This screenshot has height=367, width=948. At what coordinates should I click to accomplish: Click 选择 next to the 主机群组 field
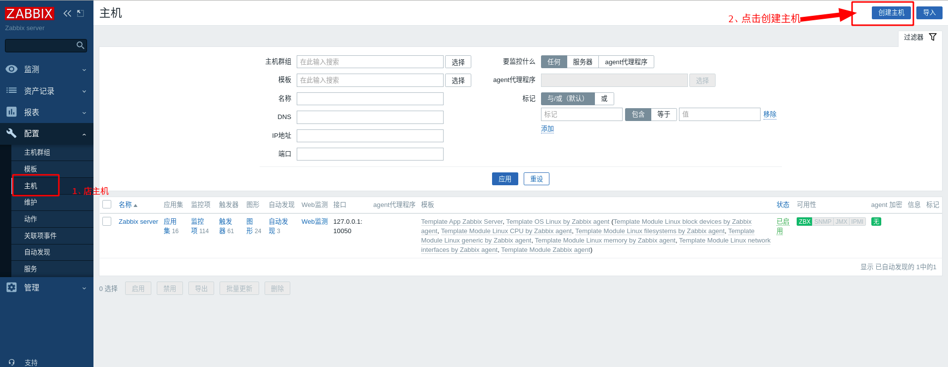pyautogui.click(x=458, y=62)
